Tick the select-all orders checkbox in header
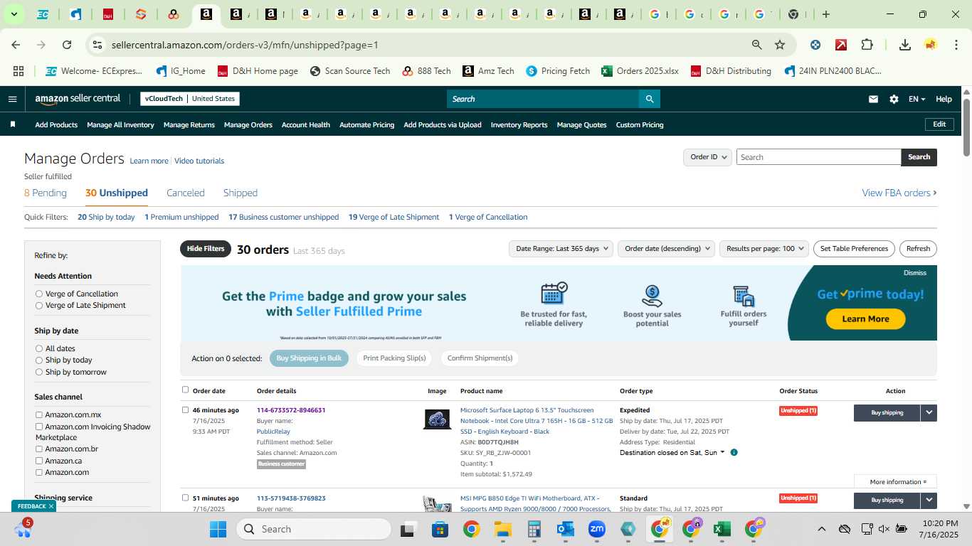The image size is (972, 546). pos(186,390)
